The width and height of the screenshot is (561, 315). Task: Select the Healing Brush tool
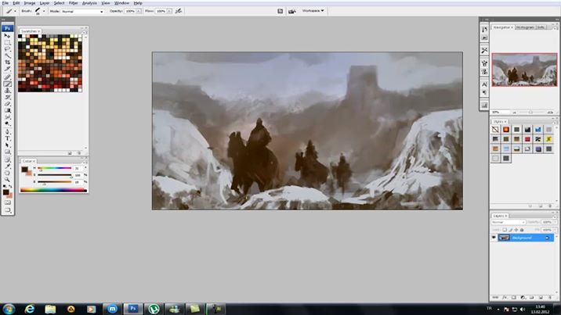coord(8,77)
